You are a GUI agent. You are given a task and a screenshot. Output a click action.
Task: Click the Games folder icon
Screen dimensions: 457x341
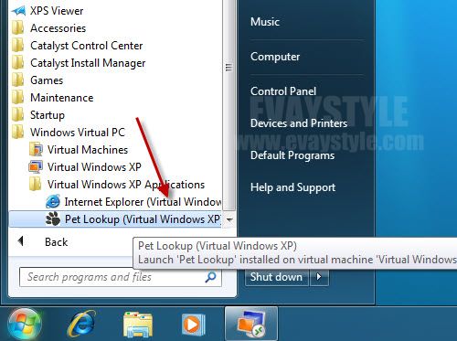(17, 80)
